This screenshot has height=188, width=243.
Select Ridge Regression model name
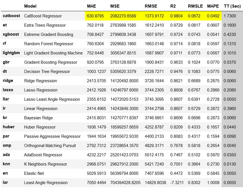coord(40,81)
